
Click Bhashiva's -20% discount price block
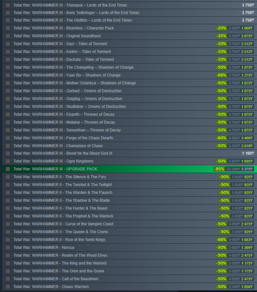(x=234, y=28)
